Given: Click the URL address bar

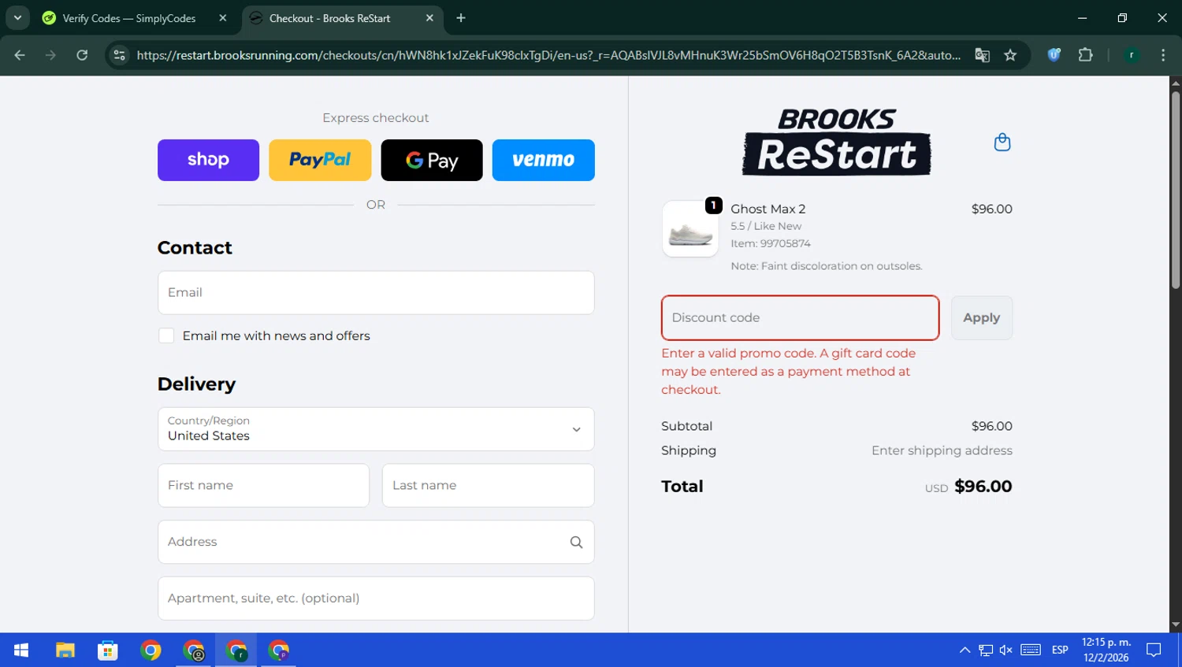Looking at the screenshot, I should point(548,55).
